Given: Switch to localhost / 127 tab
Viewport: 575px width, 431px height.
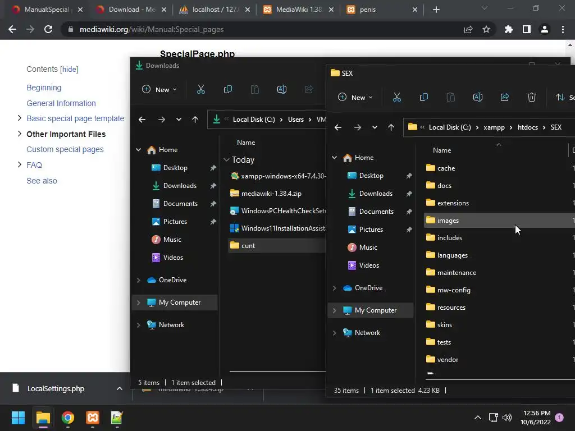Looking at the screenshot, I should (216, 10).
